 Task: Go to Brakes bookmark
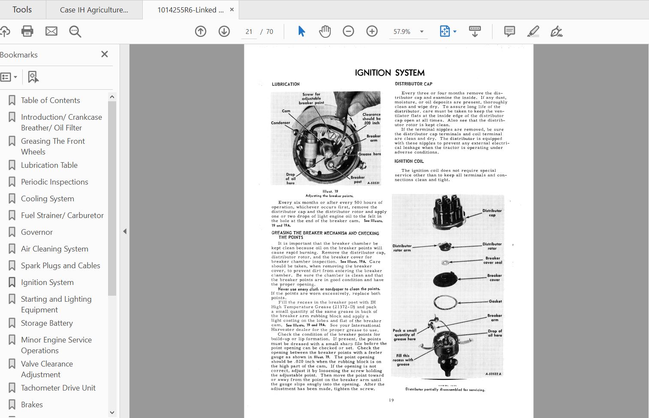tap(32, 404)
